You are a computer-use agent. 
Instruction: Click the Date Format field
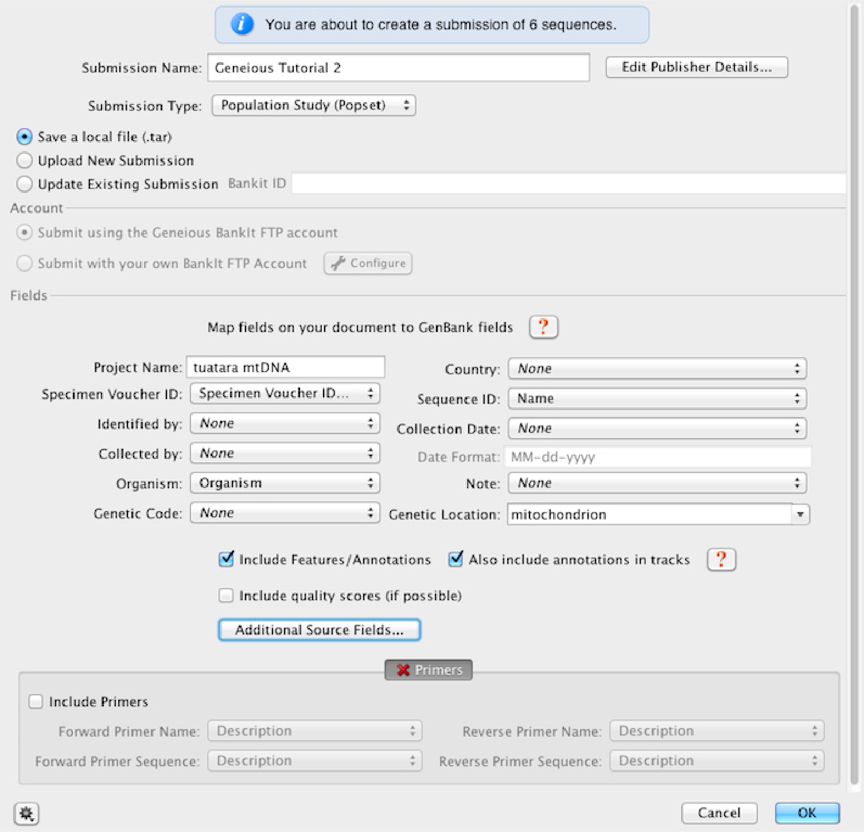[x=657, y=457]
